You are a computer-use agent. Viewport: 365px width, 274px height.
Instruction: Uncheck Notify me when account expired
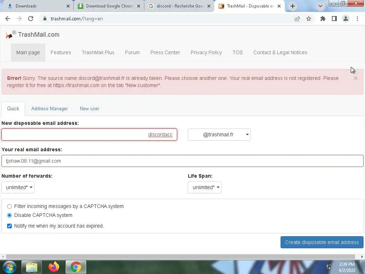coord(9,226)
